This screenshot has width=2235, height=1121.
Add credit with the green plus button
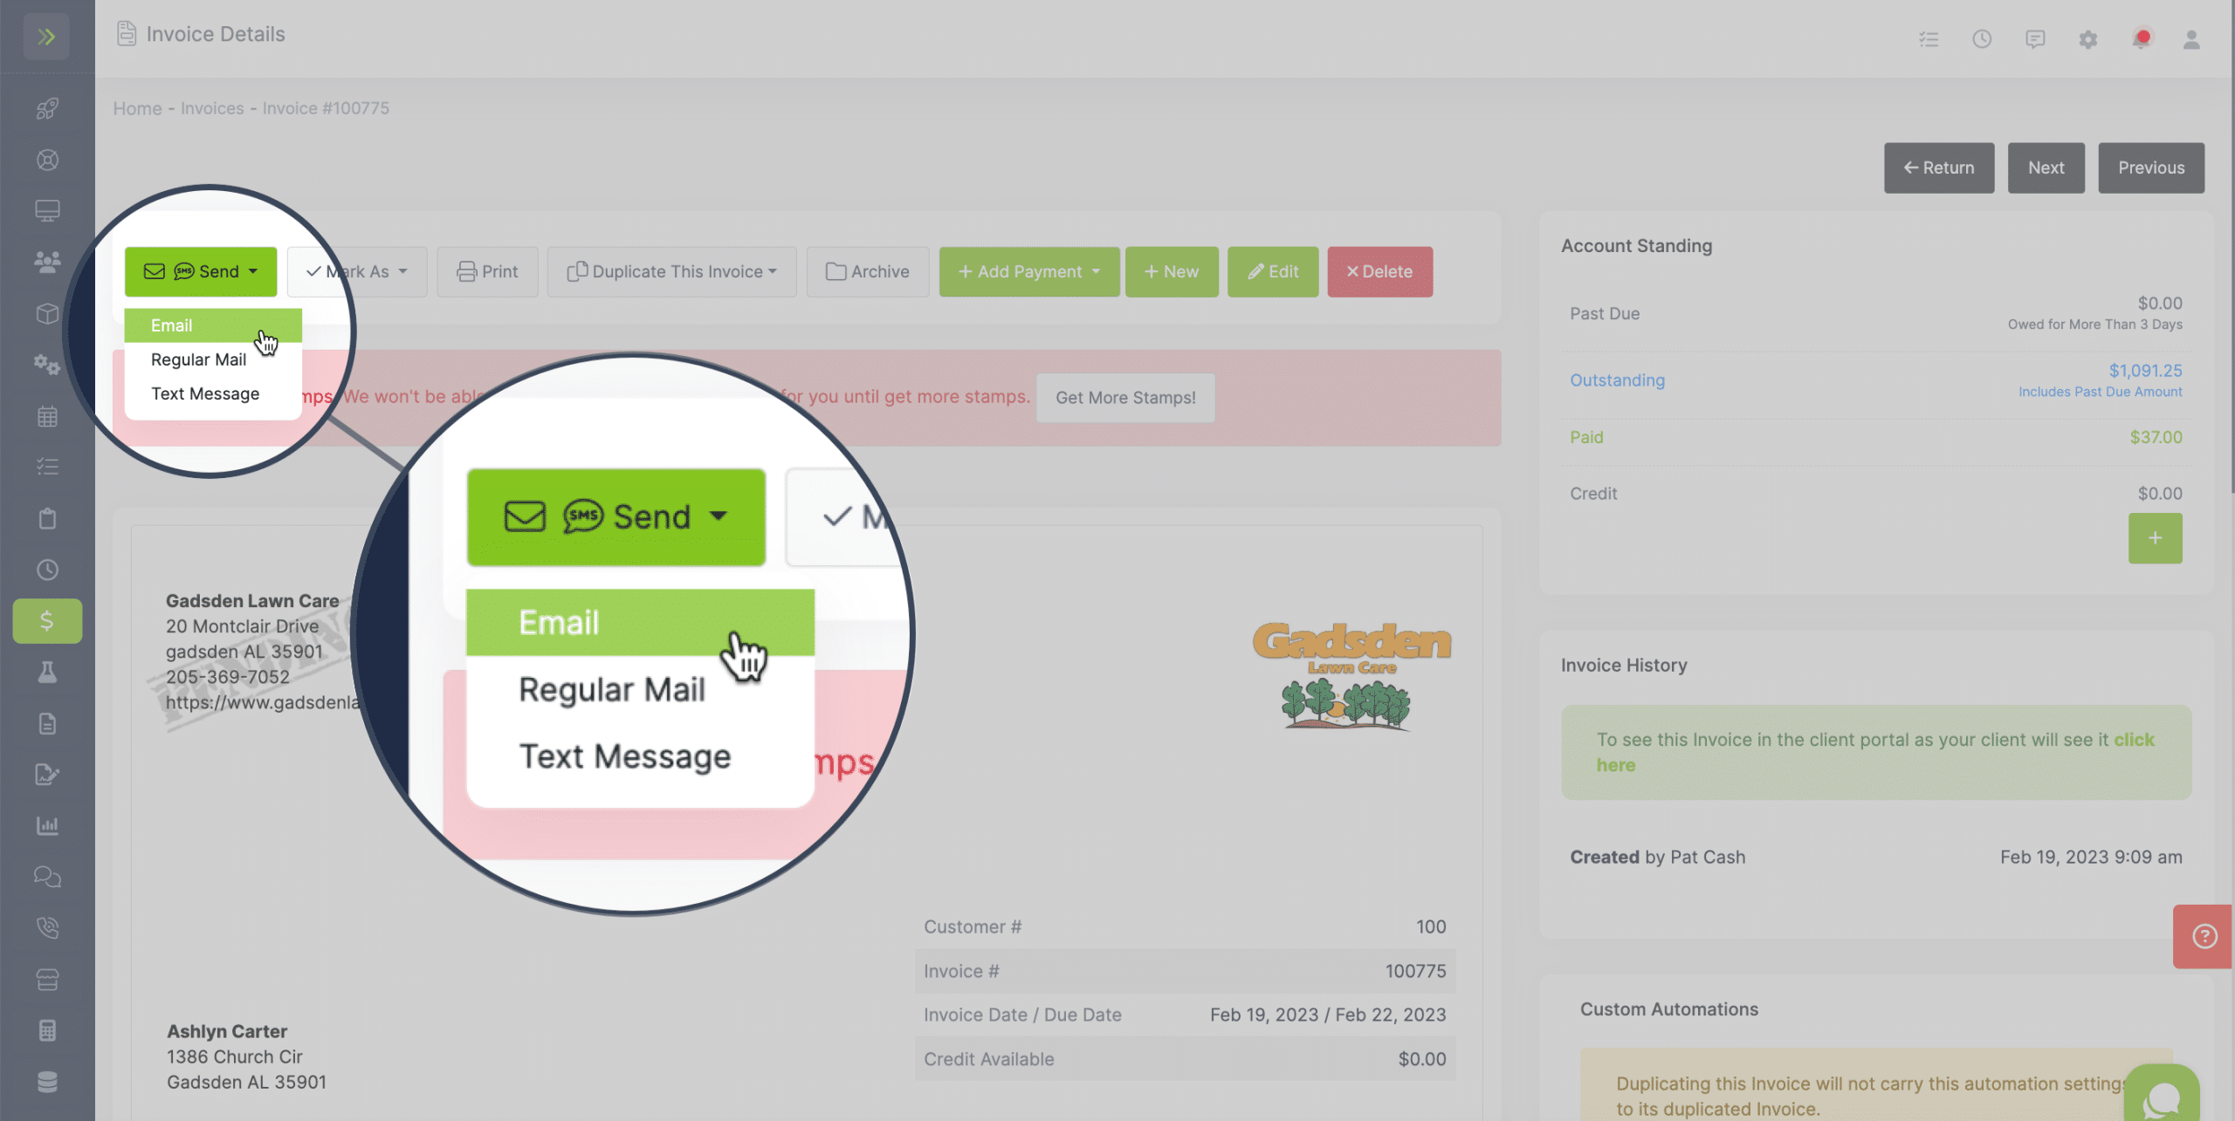2155,538
